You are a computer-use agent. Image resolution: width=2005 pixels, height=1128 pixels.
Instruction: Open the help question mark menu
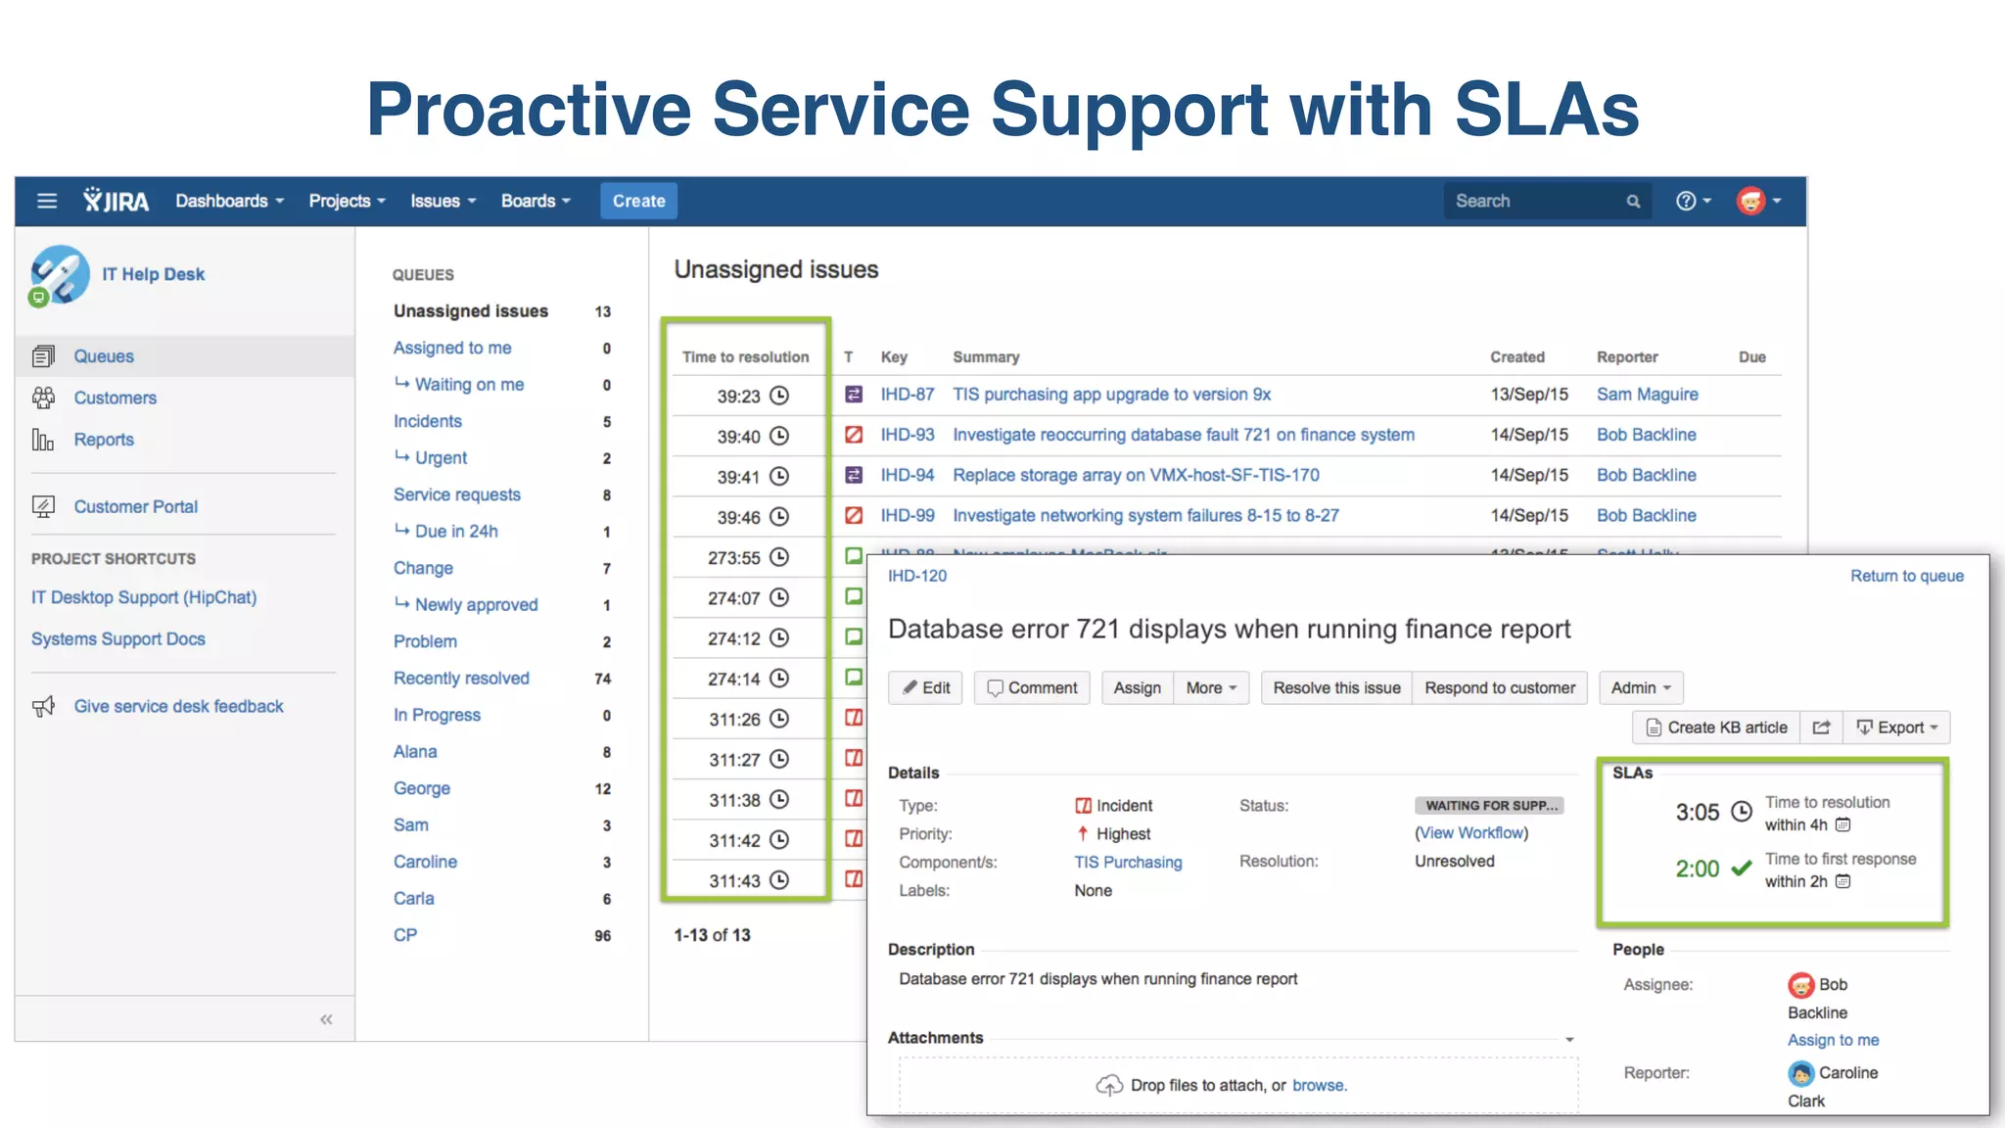[1694, 201]
